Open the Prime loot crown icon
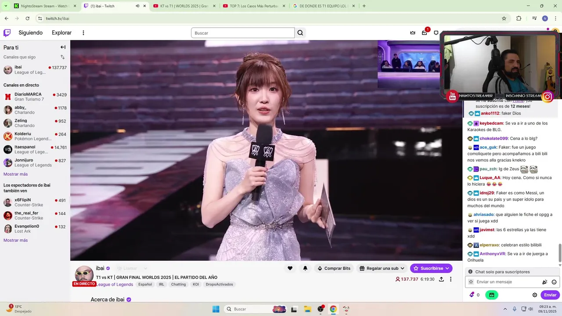The width and height of the screenshot is (562, 316). click(413, 33)
